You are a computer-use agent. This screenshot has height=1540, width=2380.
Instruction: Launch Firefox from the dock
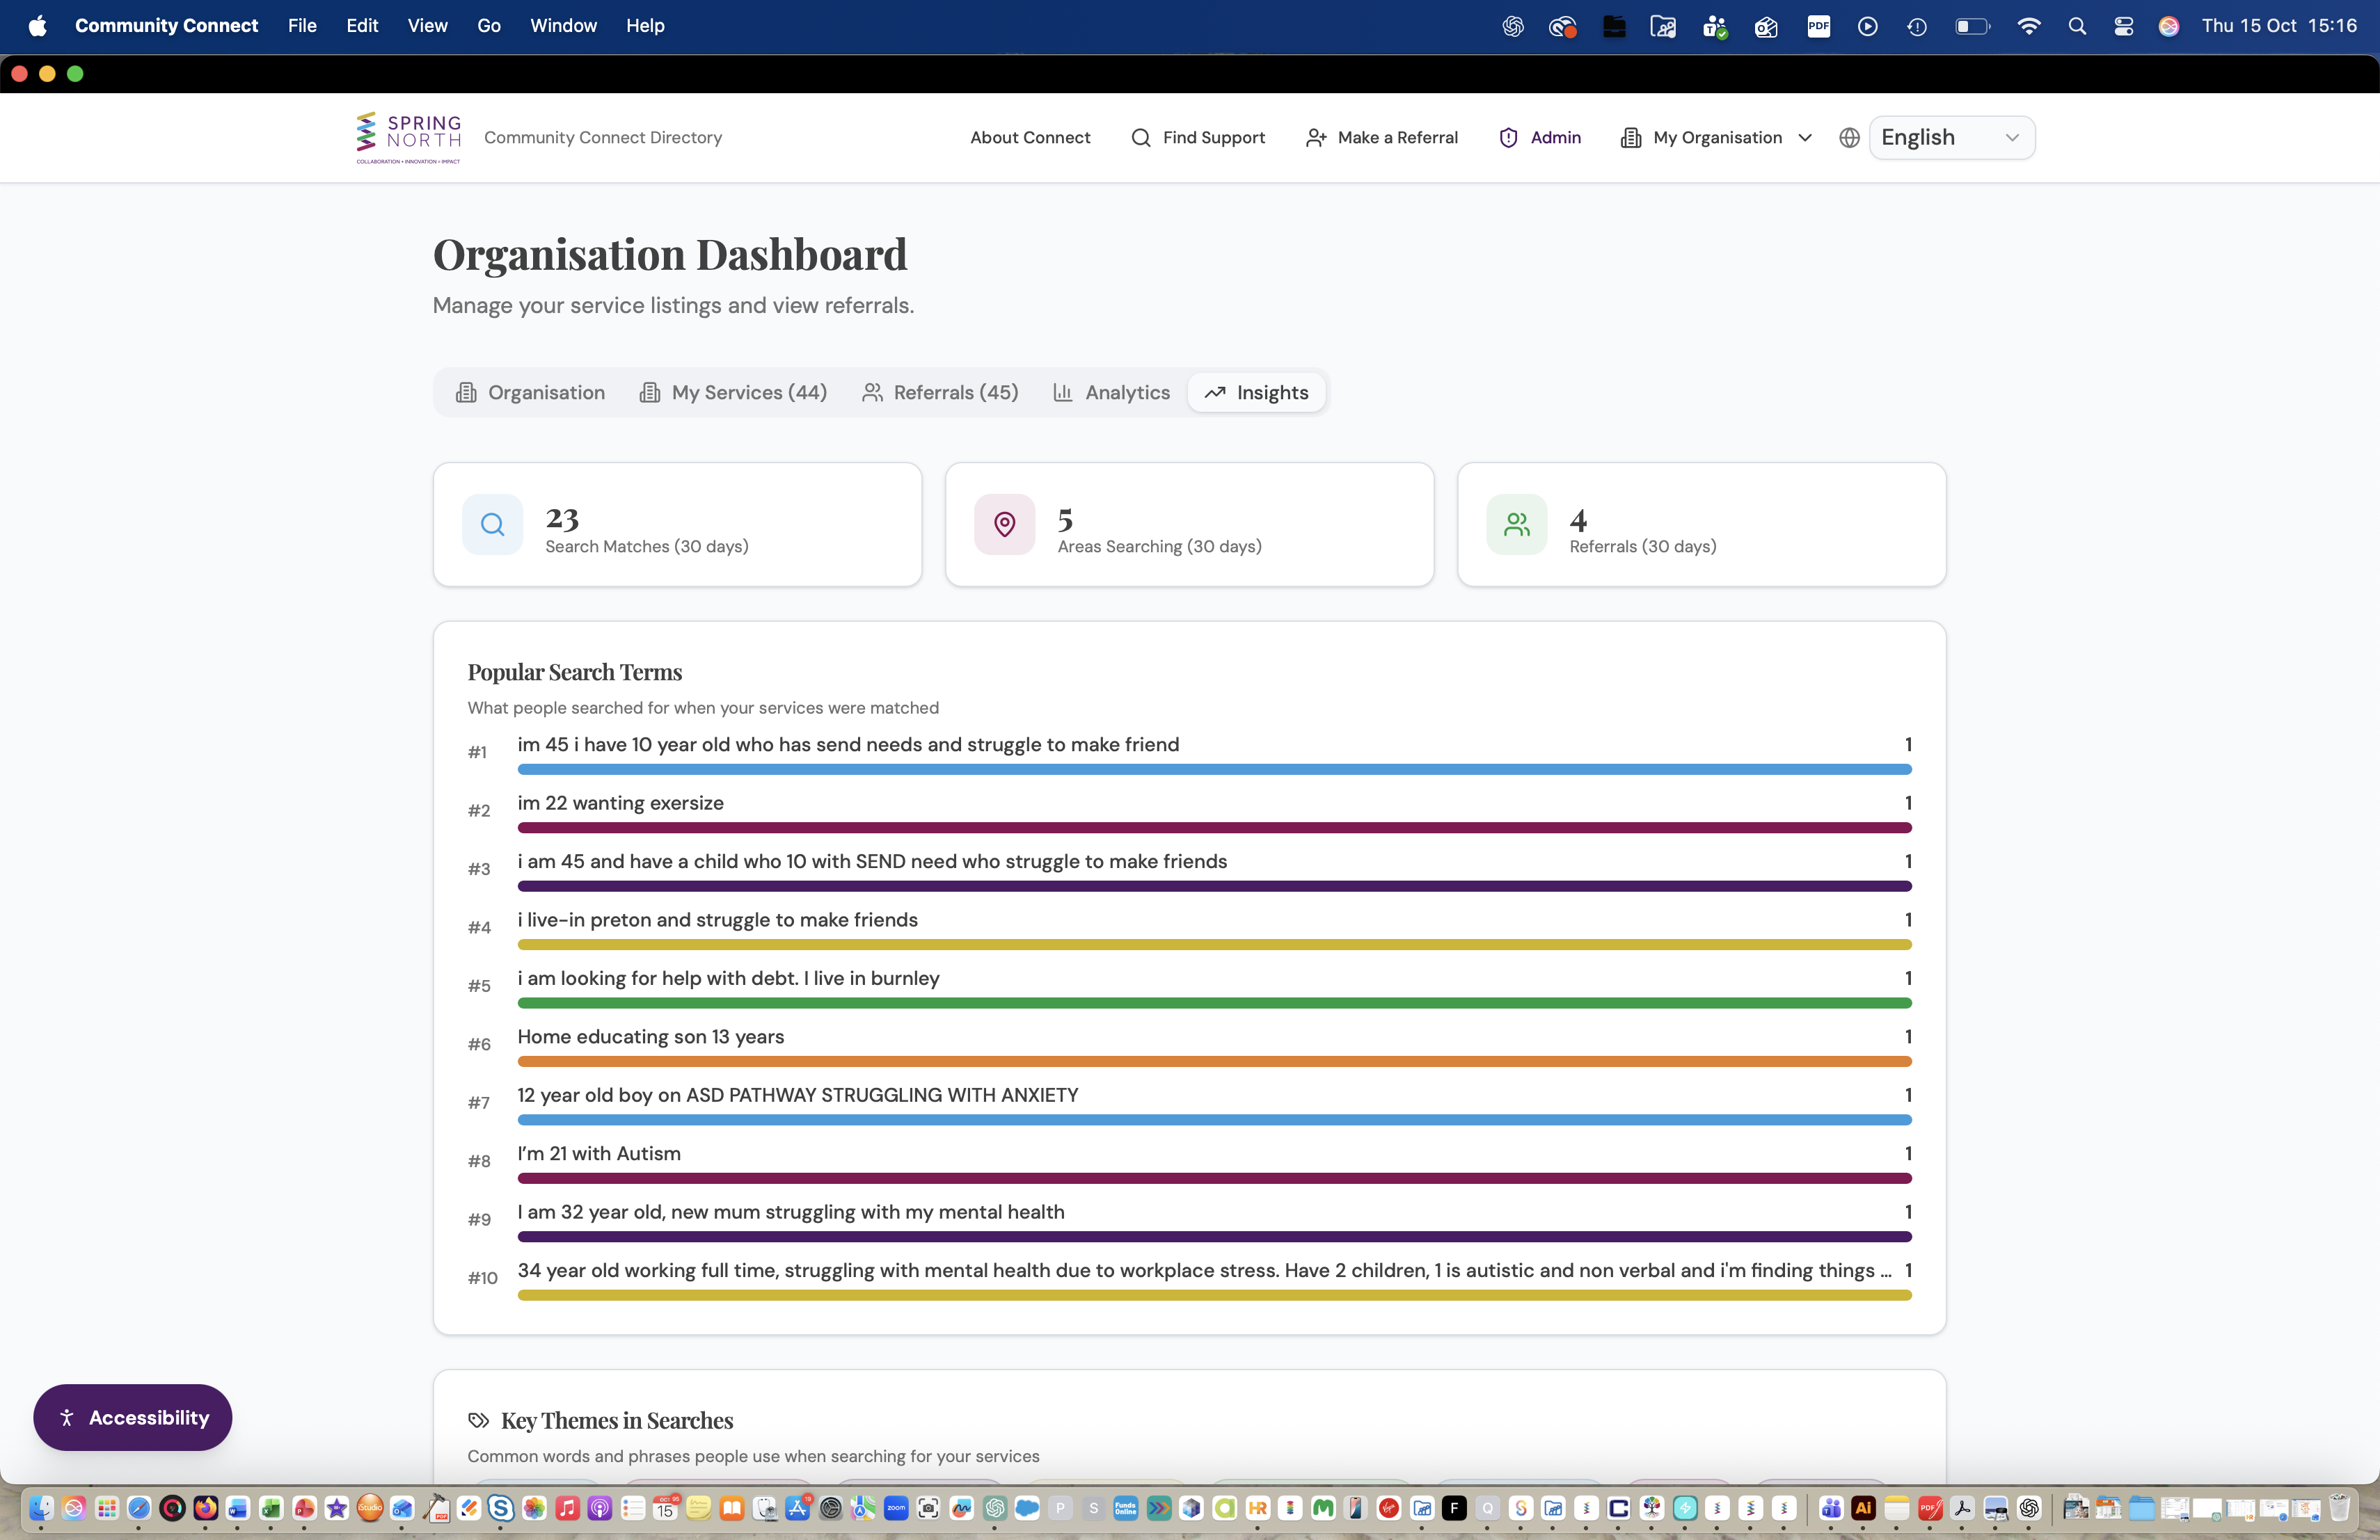click(x=205, y=1508)
